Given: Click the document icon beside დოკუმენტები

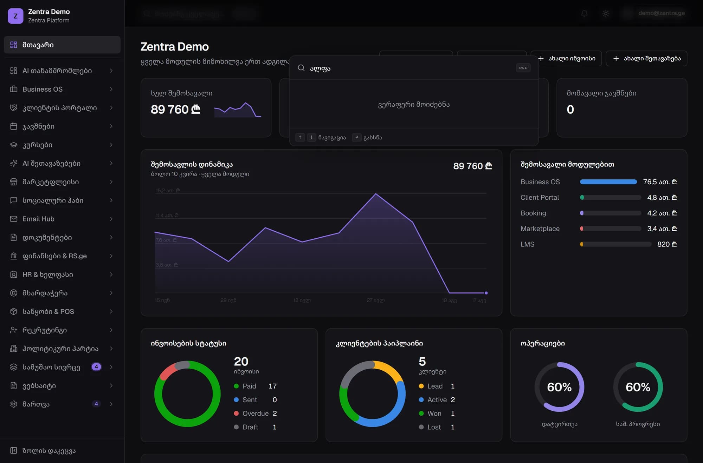Looking at the screenshot, I should [x=14, y=238].
